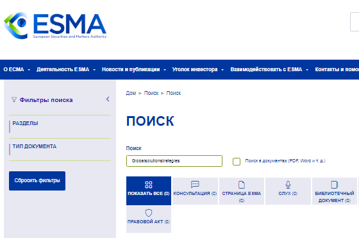Select Библиотечный документ (0) tab label

click(x=335, y=197)
